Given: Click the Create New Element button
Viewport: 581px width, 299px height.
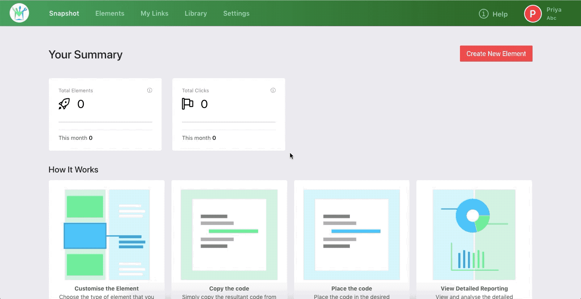Looking at the screenshot, I should coord(496,53).
